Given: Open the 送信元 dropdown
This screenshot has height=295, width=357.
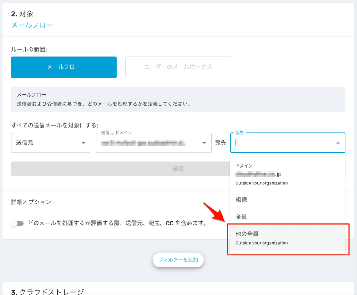Looking at the screenshot, I should tap(51, 143).
